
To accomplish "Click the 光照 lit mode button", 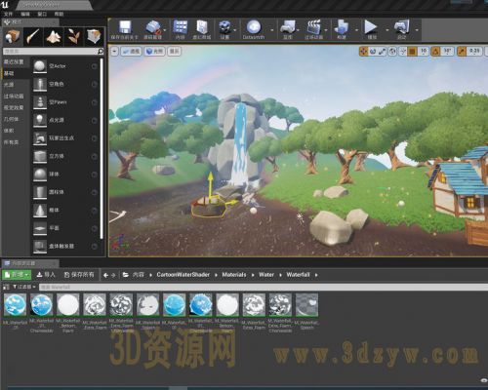I will [154, 51].
